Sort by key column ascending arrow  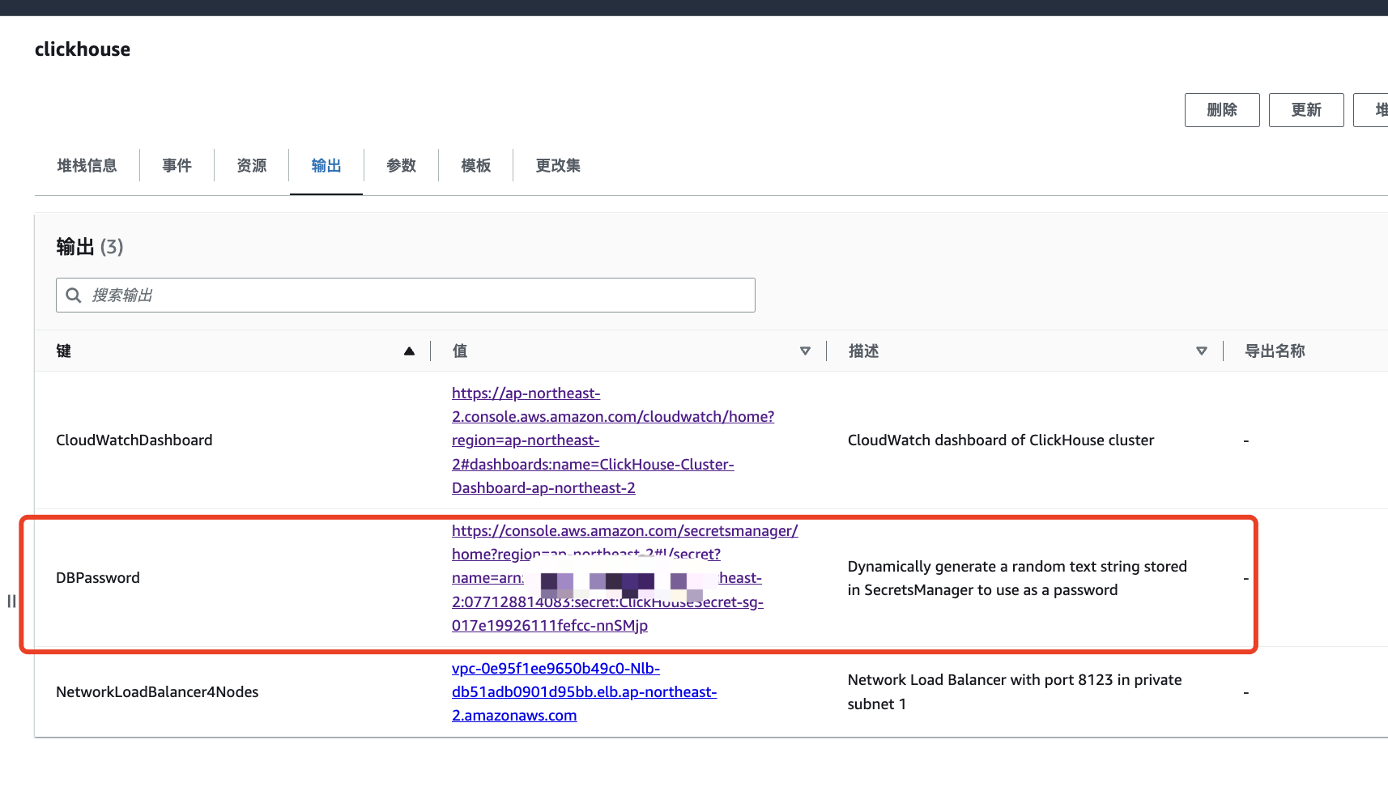[409, 351]
